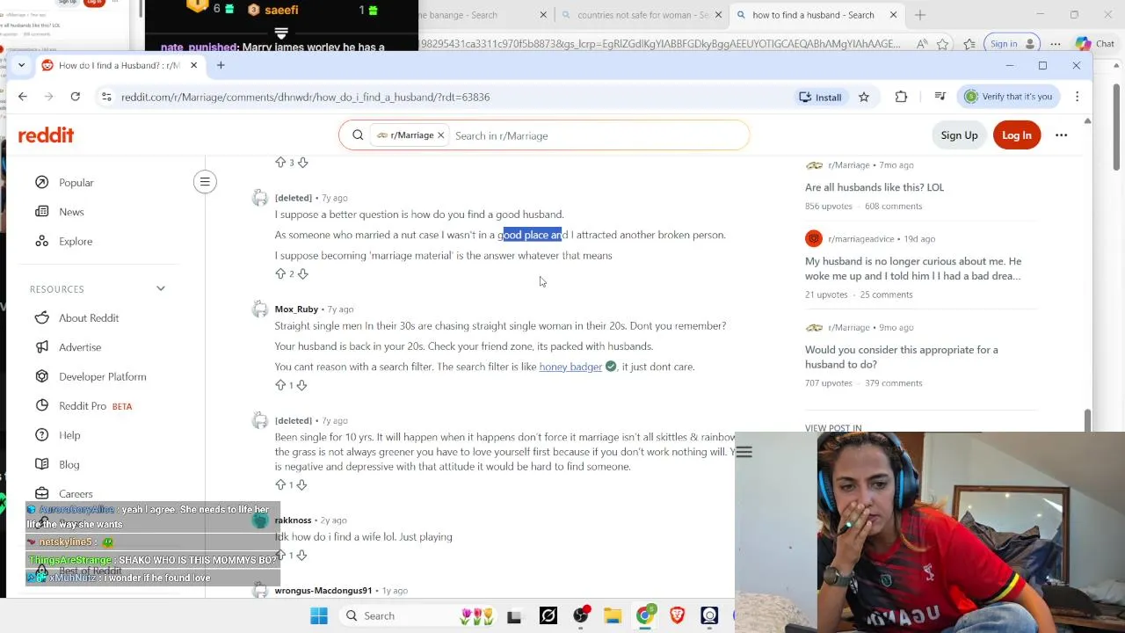1125x633 pixels.
Task: Open rakknoss user profile
Action: tap(293, 520)
